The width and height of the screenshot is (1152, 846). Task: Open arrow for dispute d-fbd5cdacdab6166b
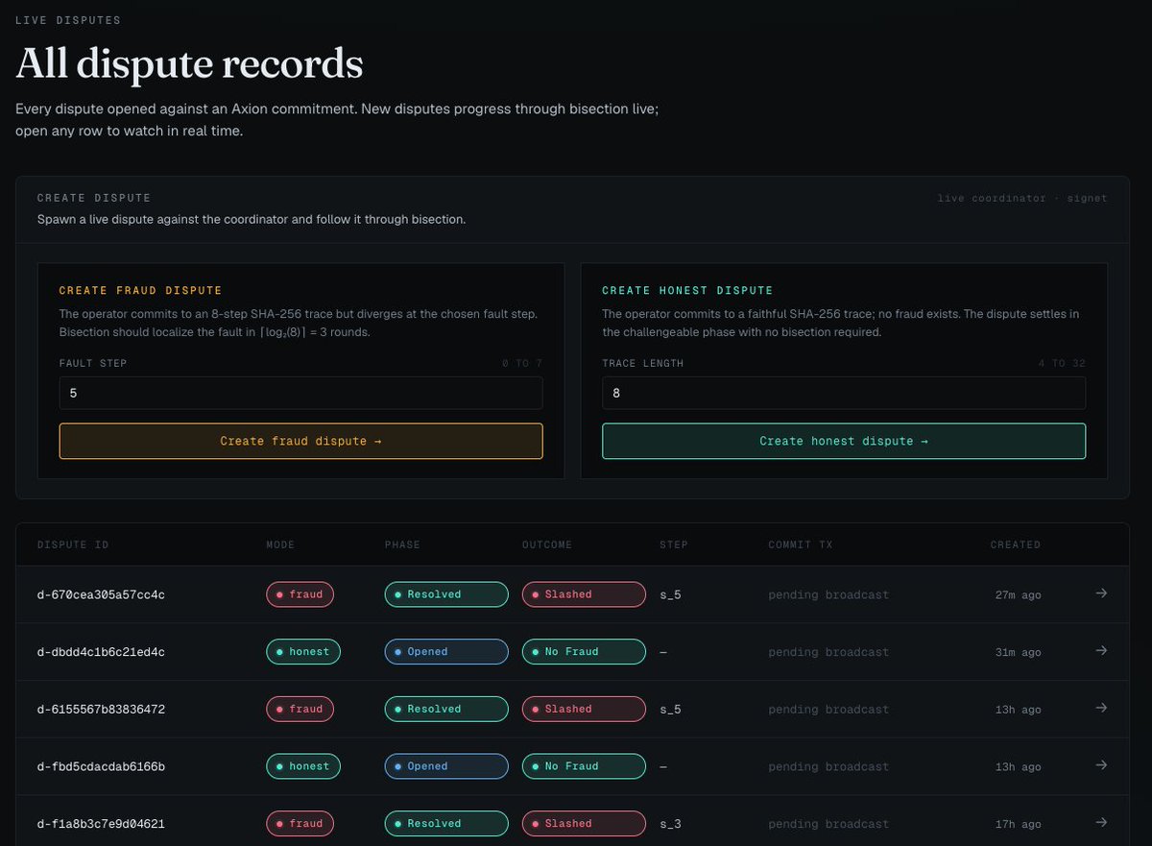[1101, 765]
